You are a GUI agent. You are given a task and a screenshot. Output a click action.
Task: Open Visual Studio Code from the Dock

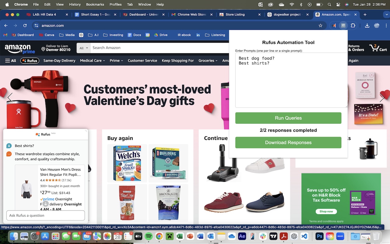[x=304, y=236]
